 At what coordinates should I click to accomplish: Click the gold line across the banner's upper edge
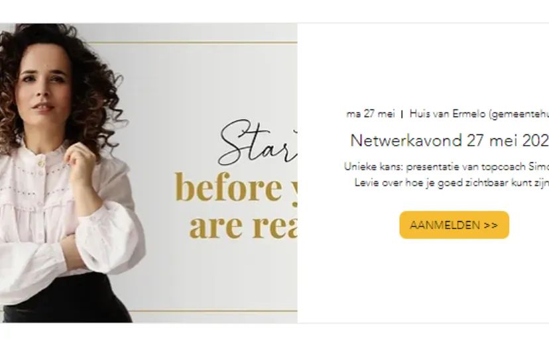click(194, 42)
